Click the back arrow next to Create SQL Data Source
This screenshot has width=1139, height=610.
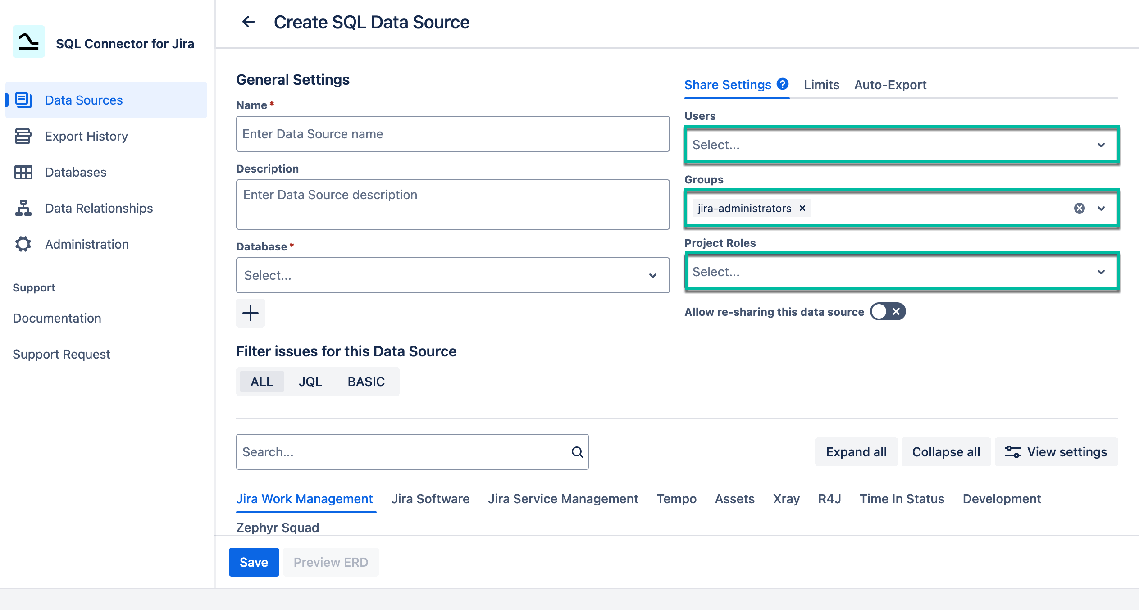coord(249,22)
